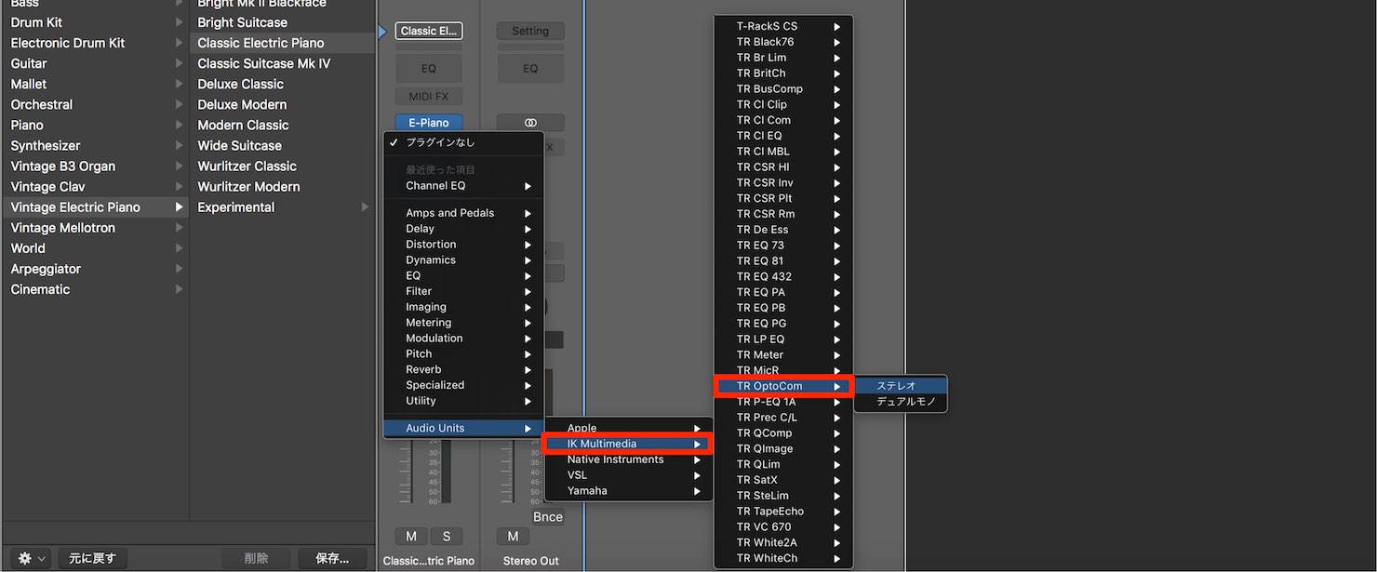Image resolution: width=1377 pixels, height=572 pixels.
Task: Select Bright Suitcase patch
Action: [x=283, y=22]
